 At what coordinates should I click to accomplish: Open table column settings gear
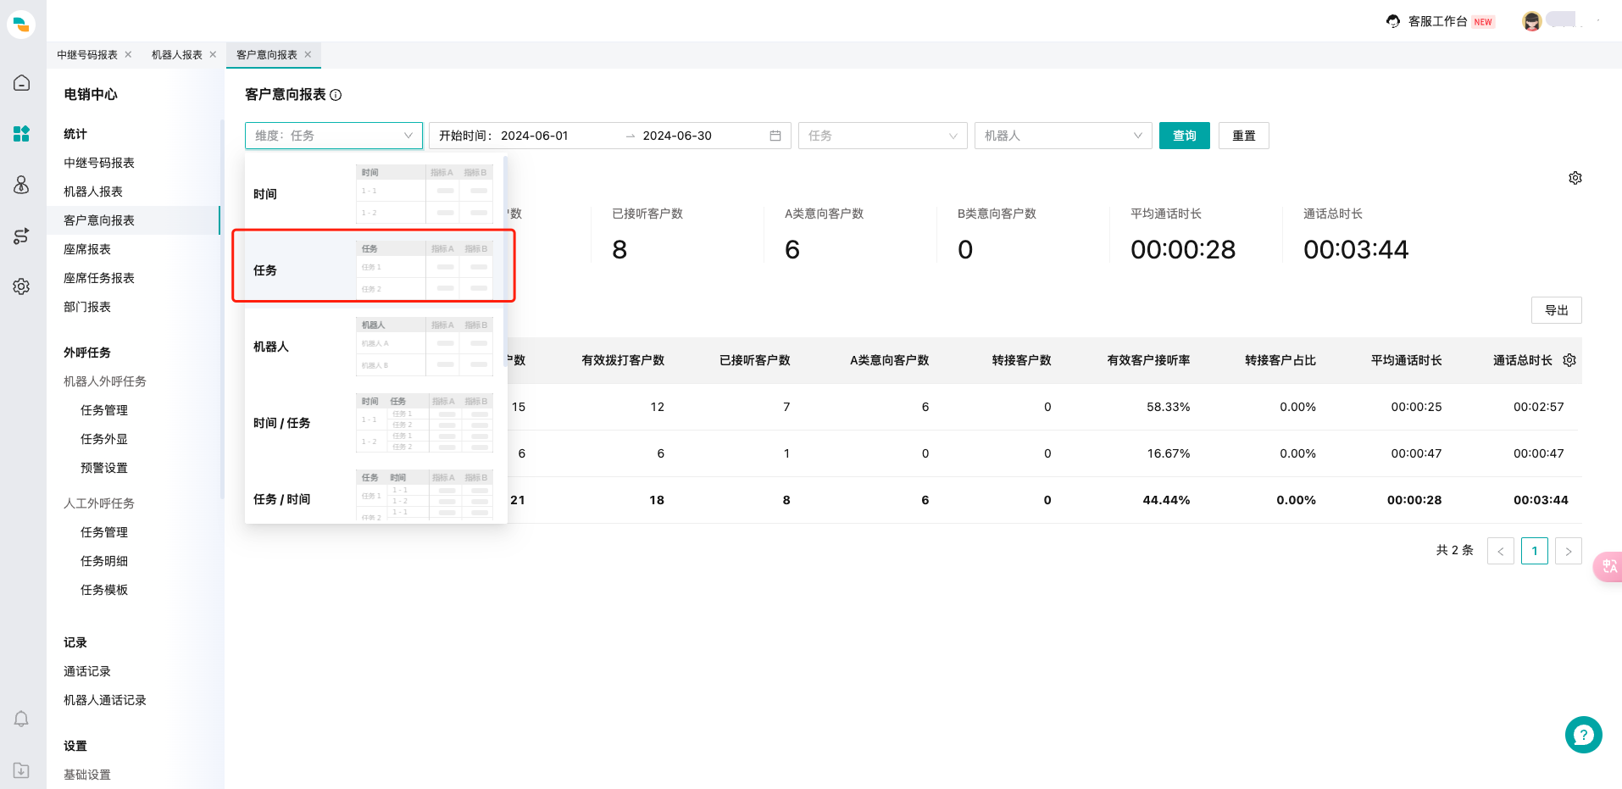(x=1569, y=360)
